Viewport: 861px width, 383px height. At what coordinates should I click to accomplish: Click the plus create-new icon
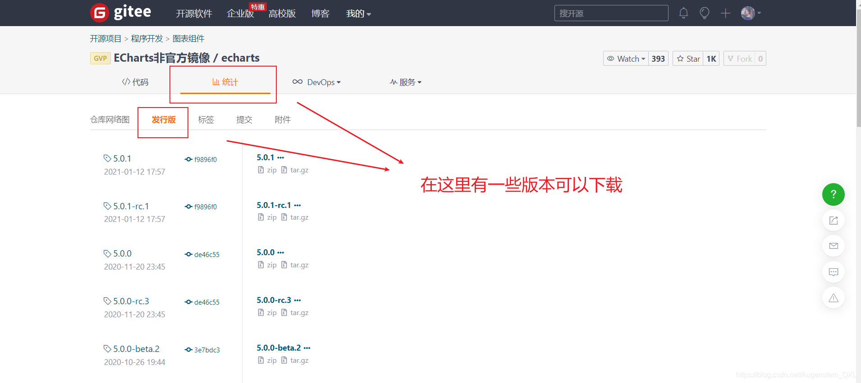tap(725, 13)
